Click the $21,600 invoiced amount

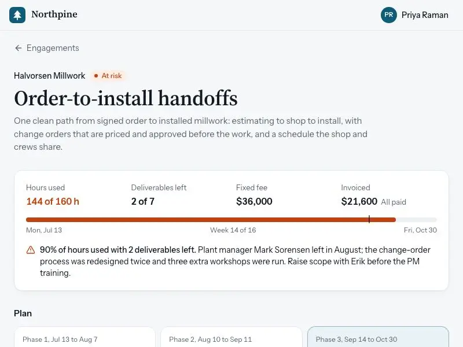359,201
